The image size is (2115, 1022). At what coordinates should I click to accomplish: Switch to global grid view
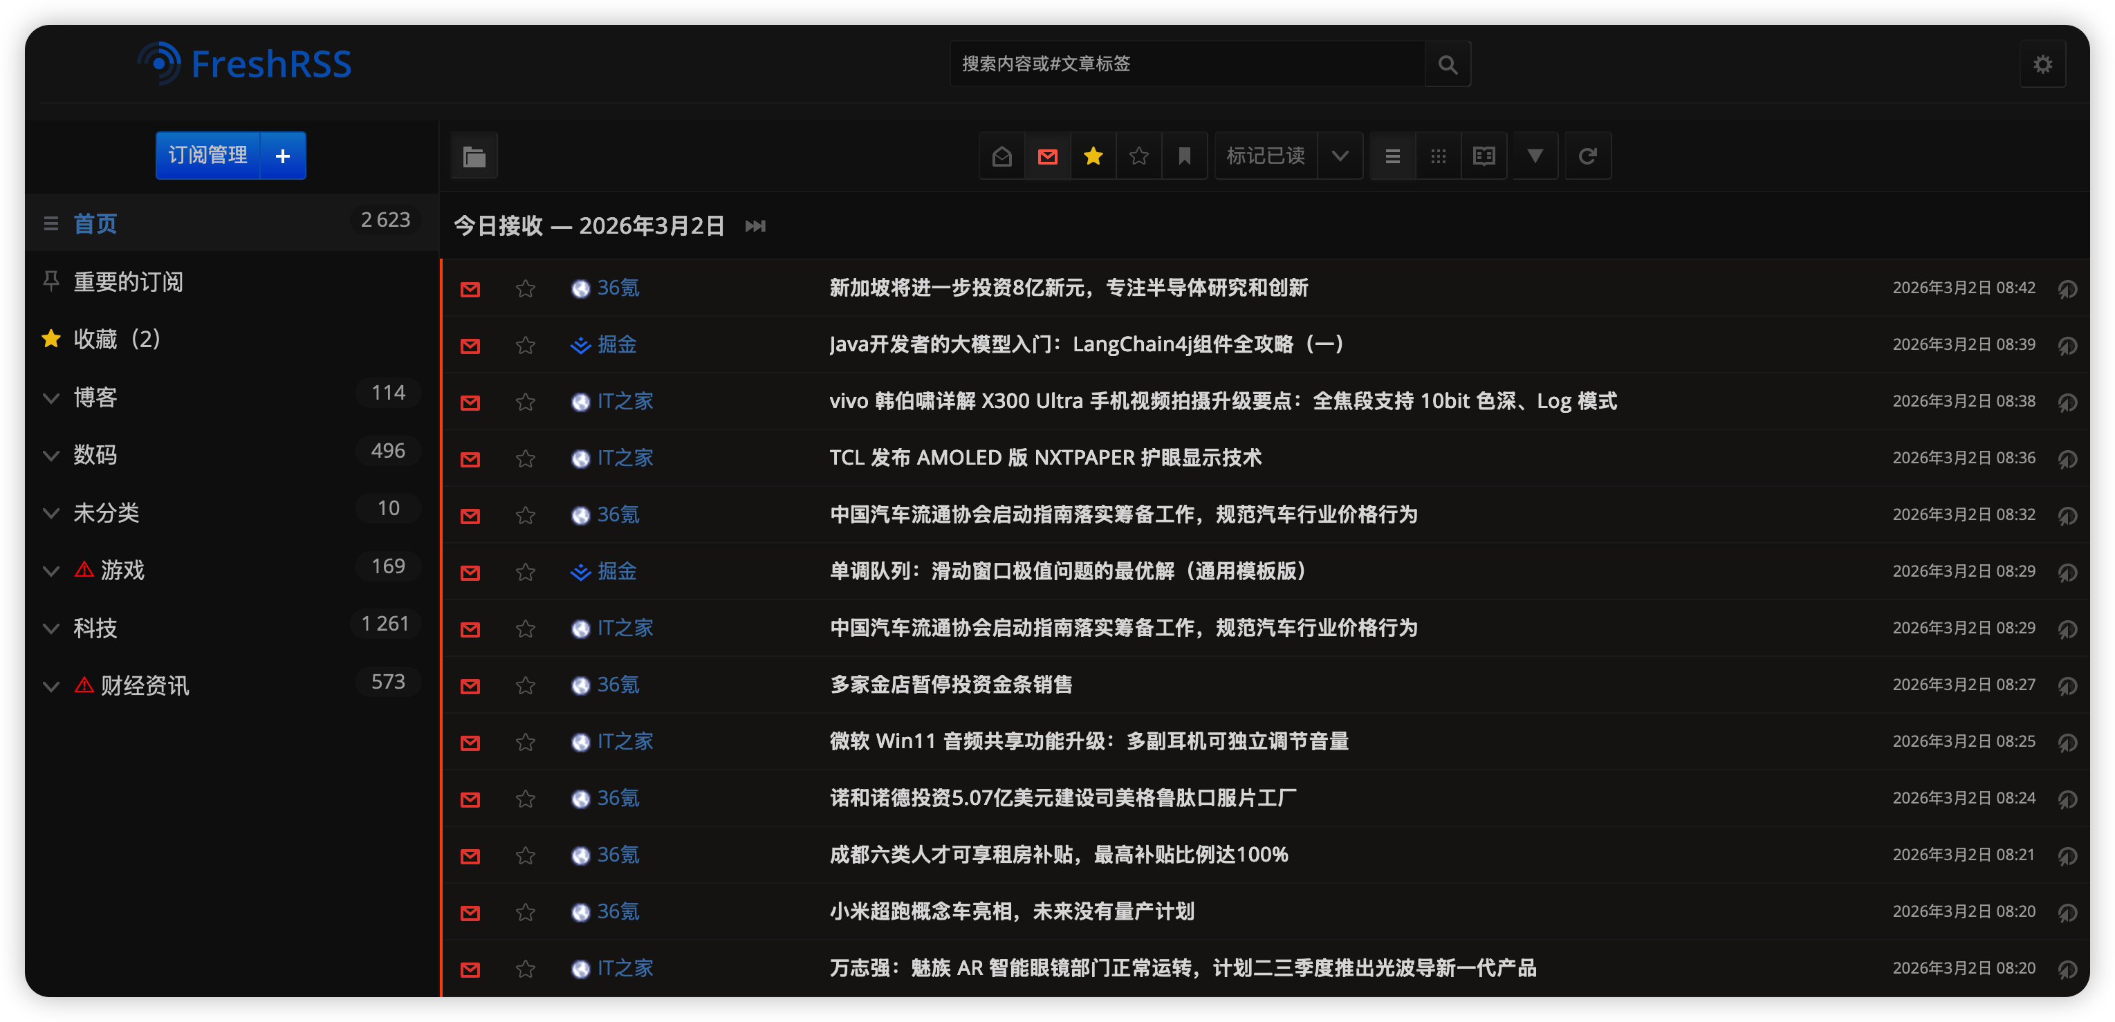pos(1439,156)
